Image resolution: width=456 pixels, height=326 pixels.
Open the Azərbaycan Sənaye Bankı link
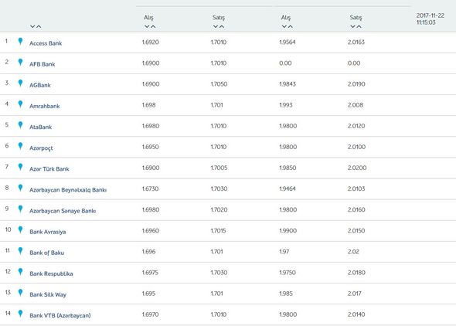tap(63, 211)
